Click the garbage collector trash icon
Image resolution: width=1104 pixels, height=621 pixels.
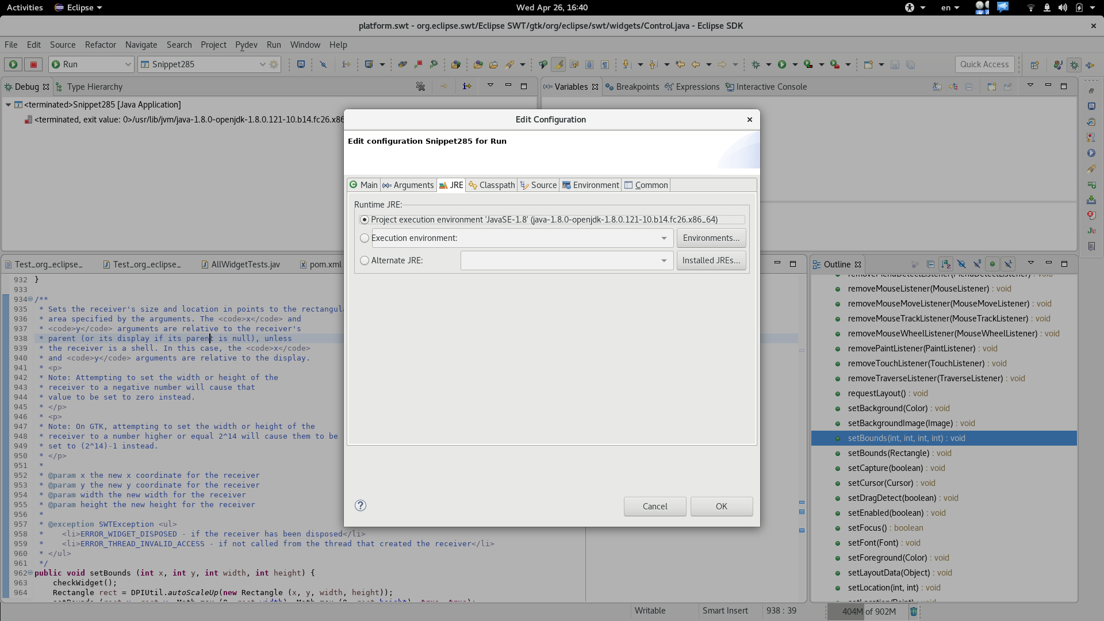(914, 611)
